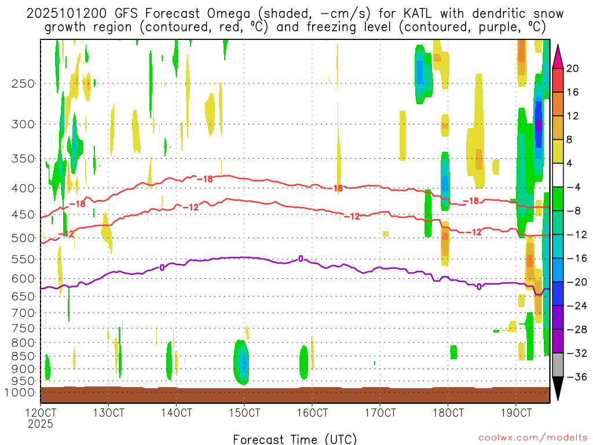The width and height of the screenshot is (593, 445).
Task: Click the '650' pressure axis label
Action: [x=23, y=296]
